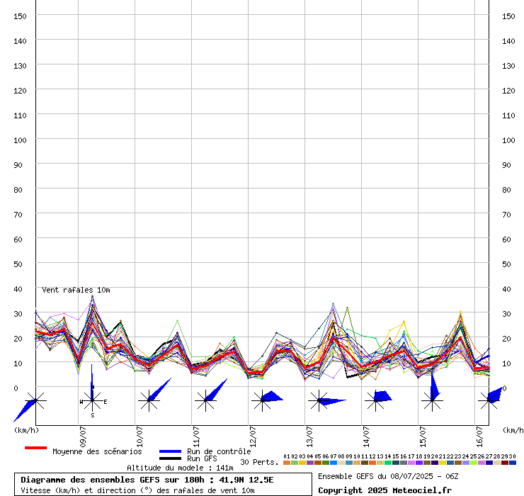
Task: Click the purple swatch under perturbation 04
Action: click(310, 463)
